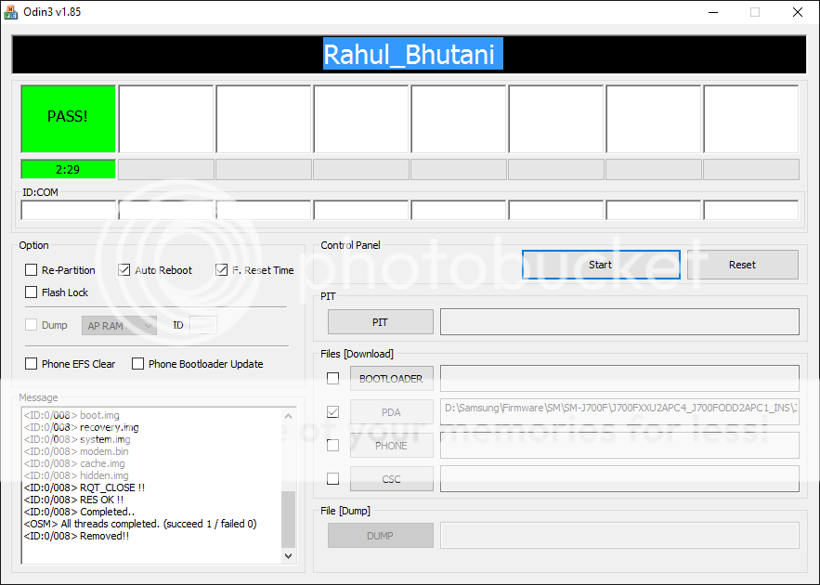Click the 'cache.img' log entry
820x585 pixels.
(x=74, y=463)
